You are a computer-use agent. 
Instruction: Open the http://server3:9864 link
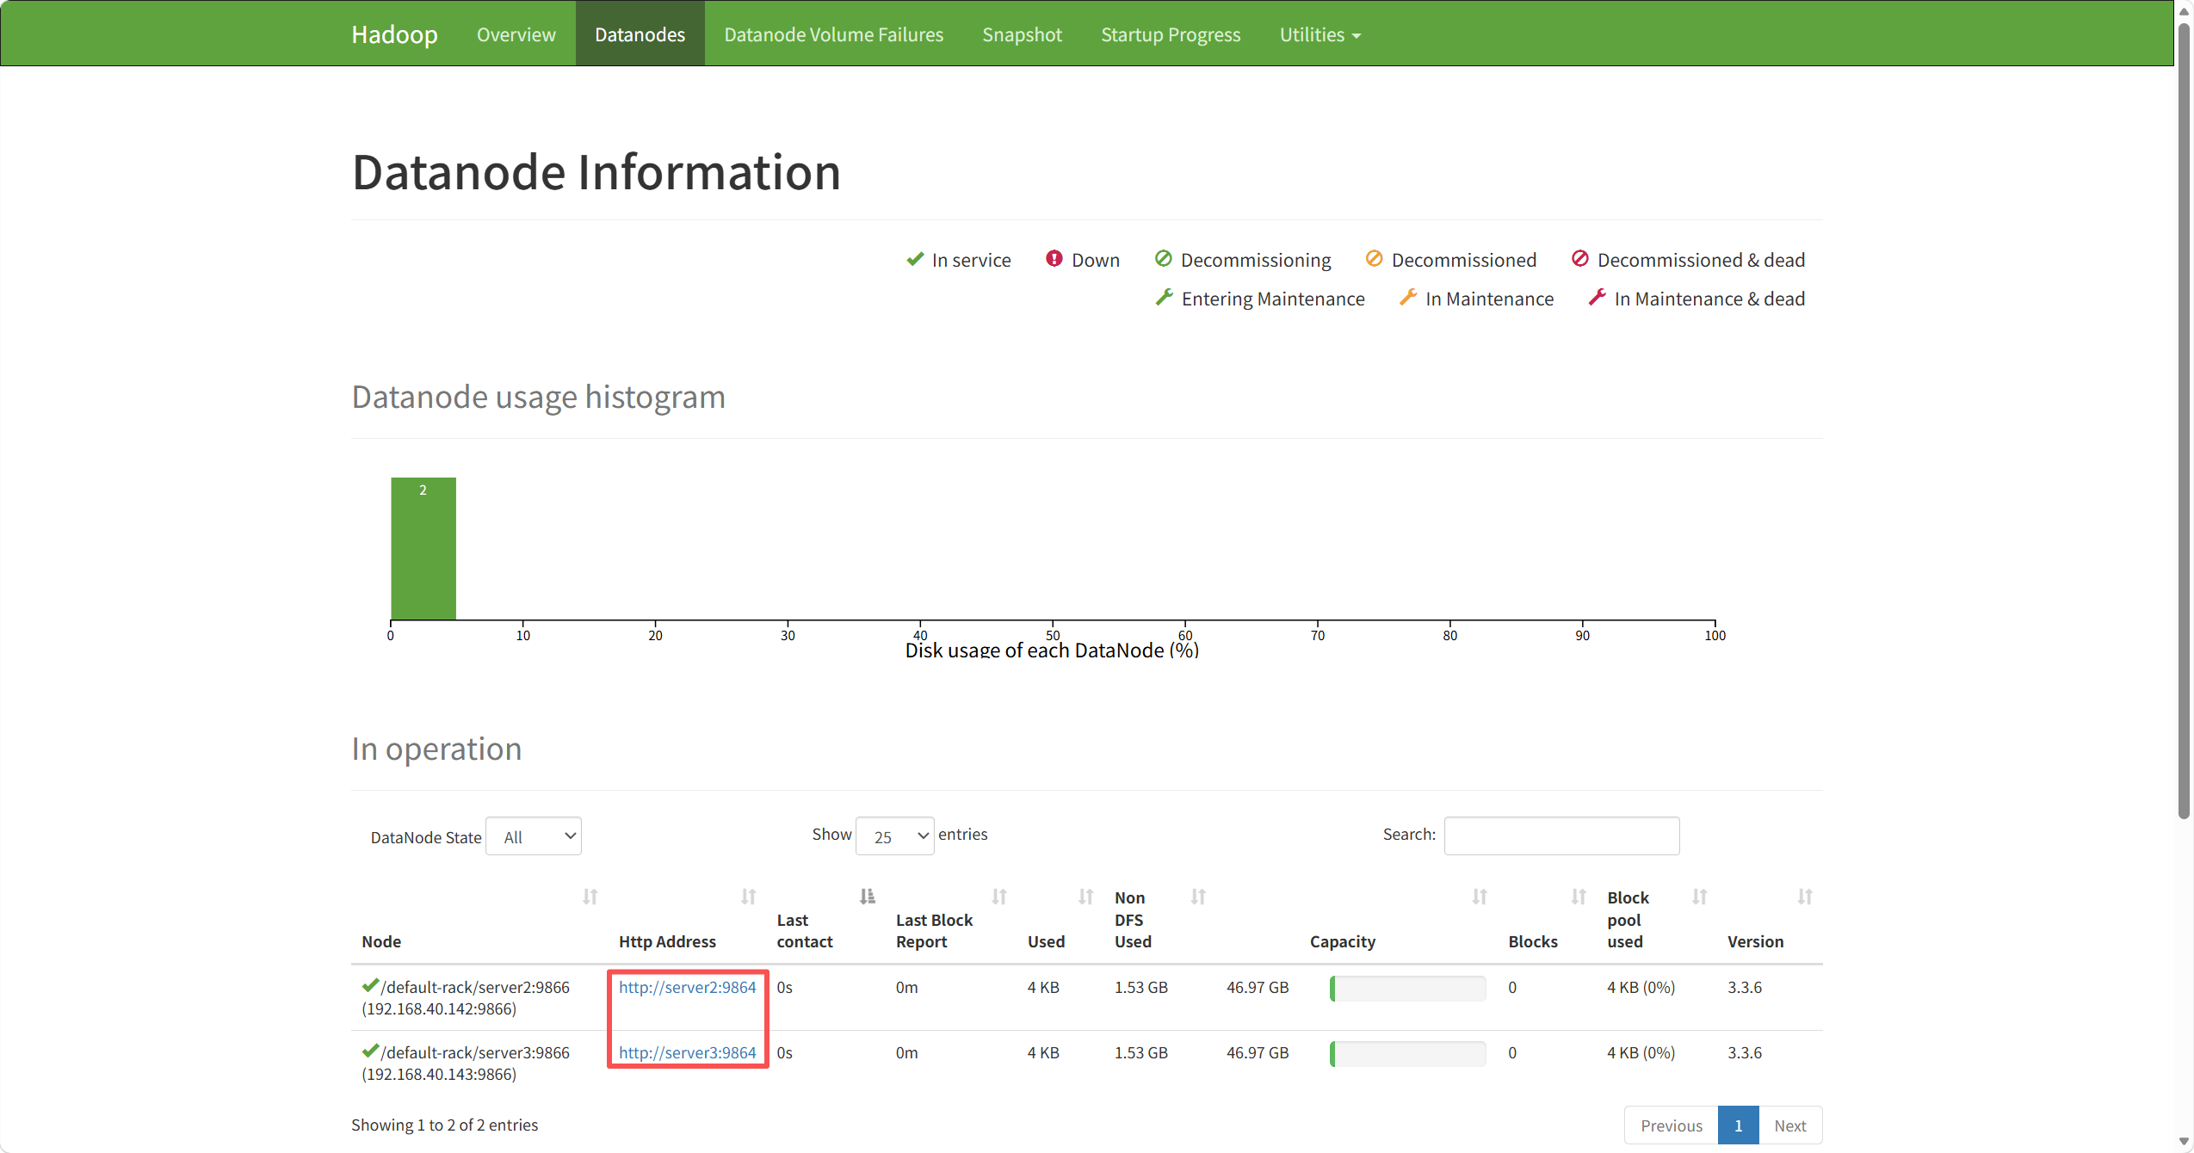click(687, 1052)
